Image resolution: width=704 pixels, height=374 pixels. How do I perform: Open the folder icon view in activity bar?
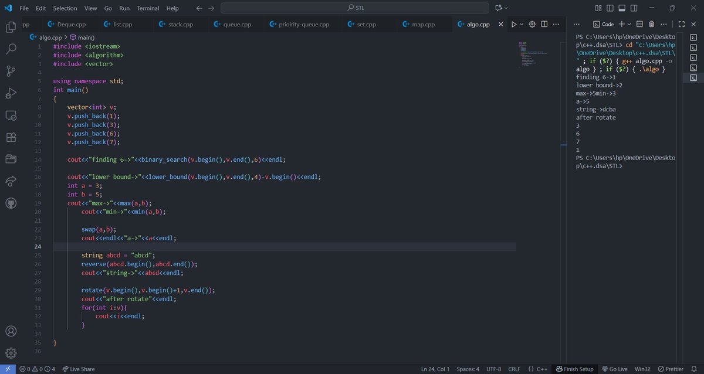[11, 159]
